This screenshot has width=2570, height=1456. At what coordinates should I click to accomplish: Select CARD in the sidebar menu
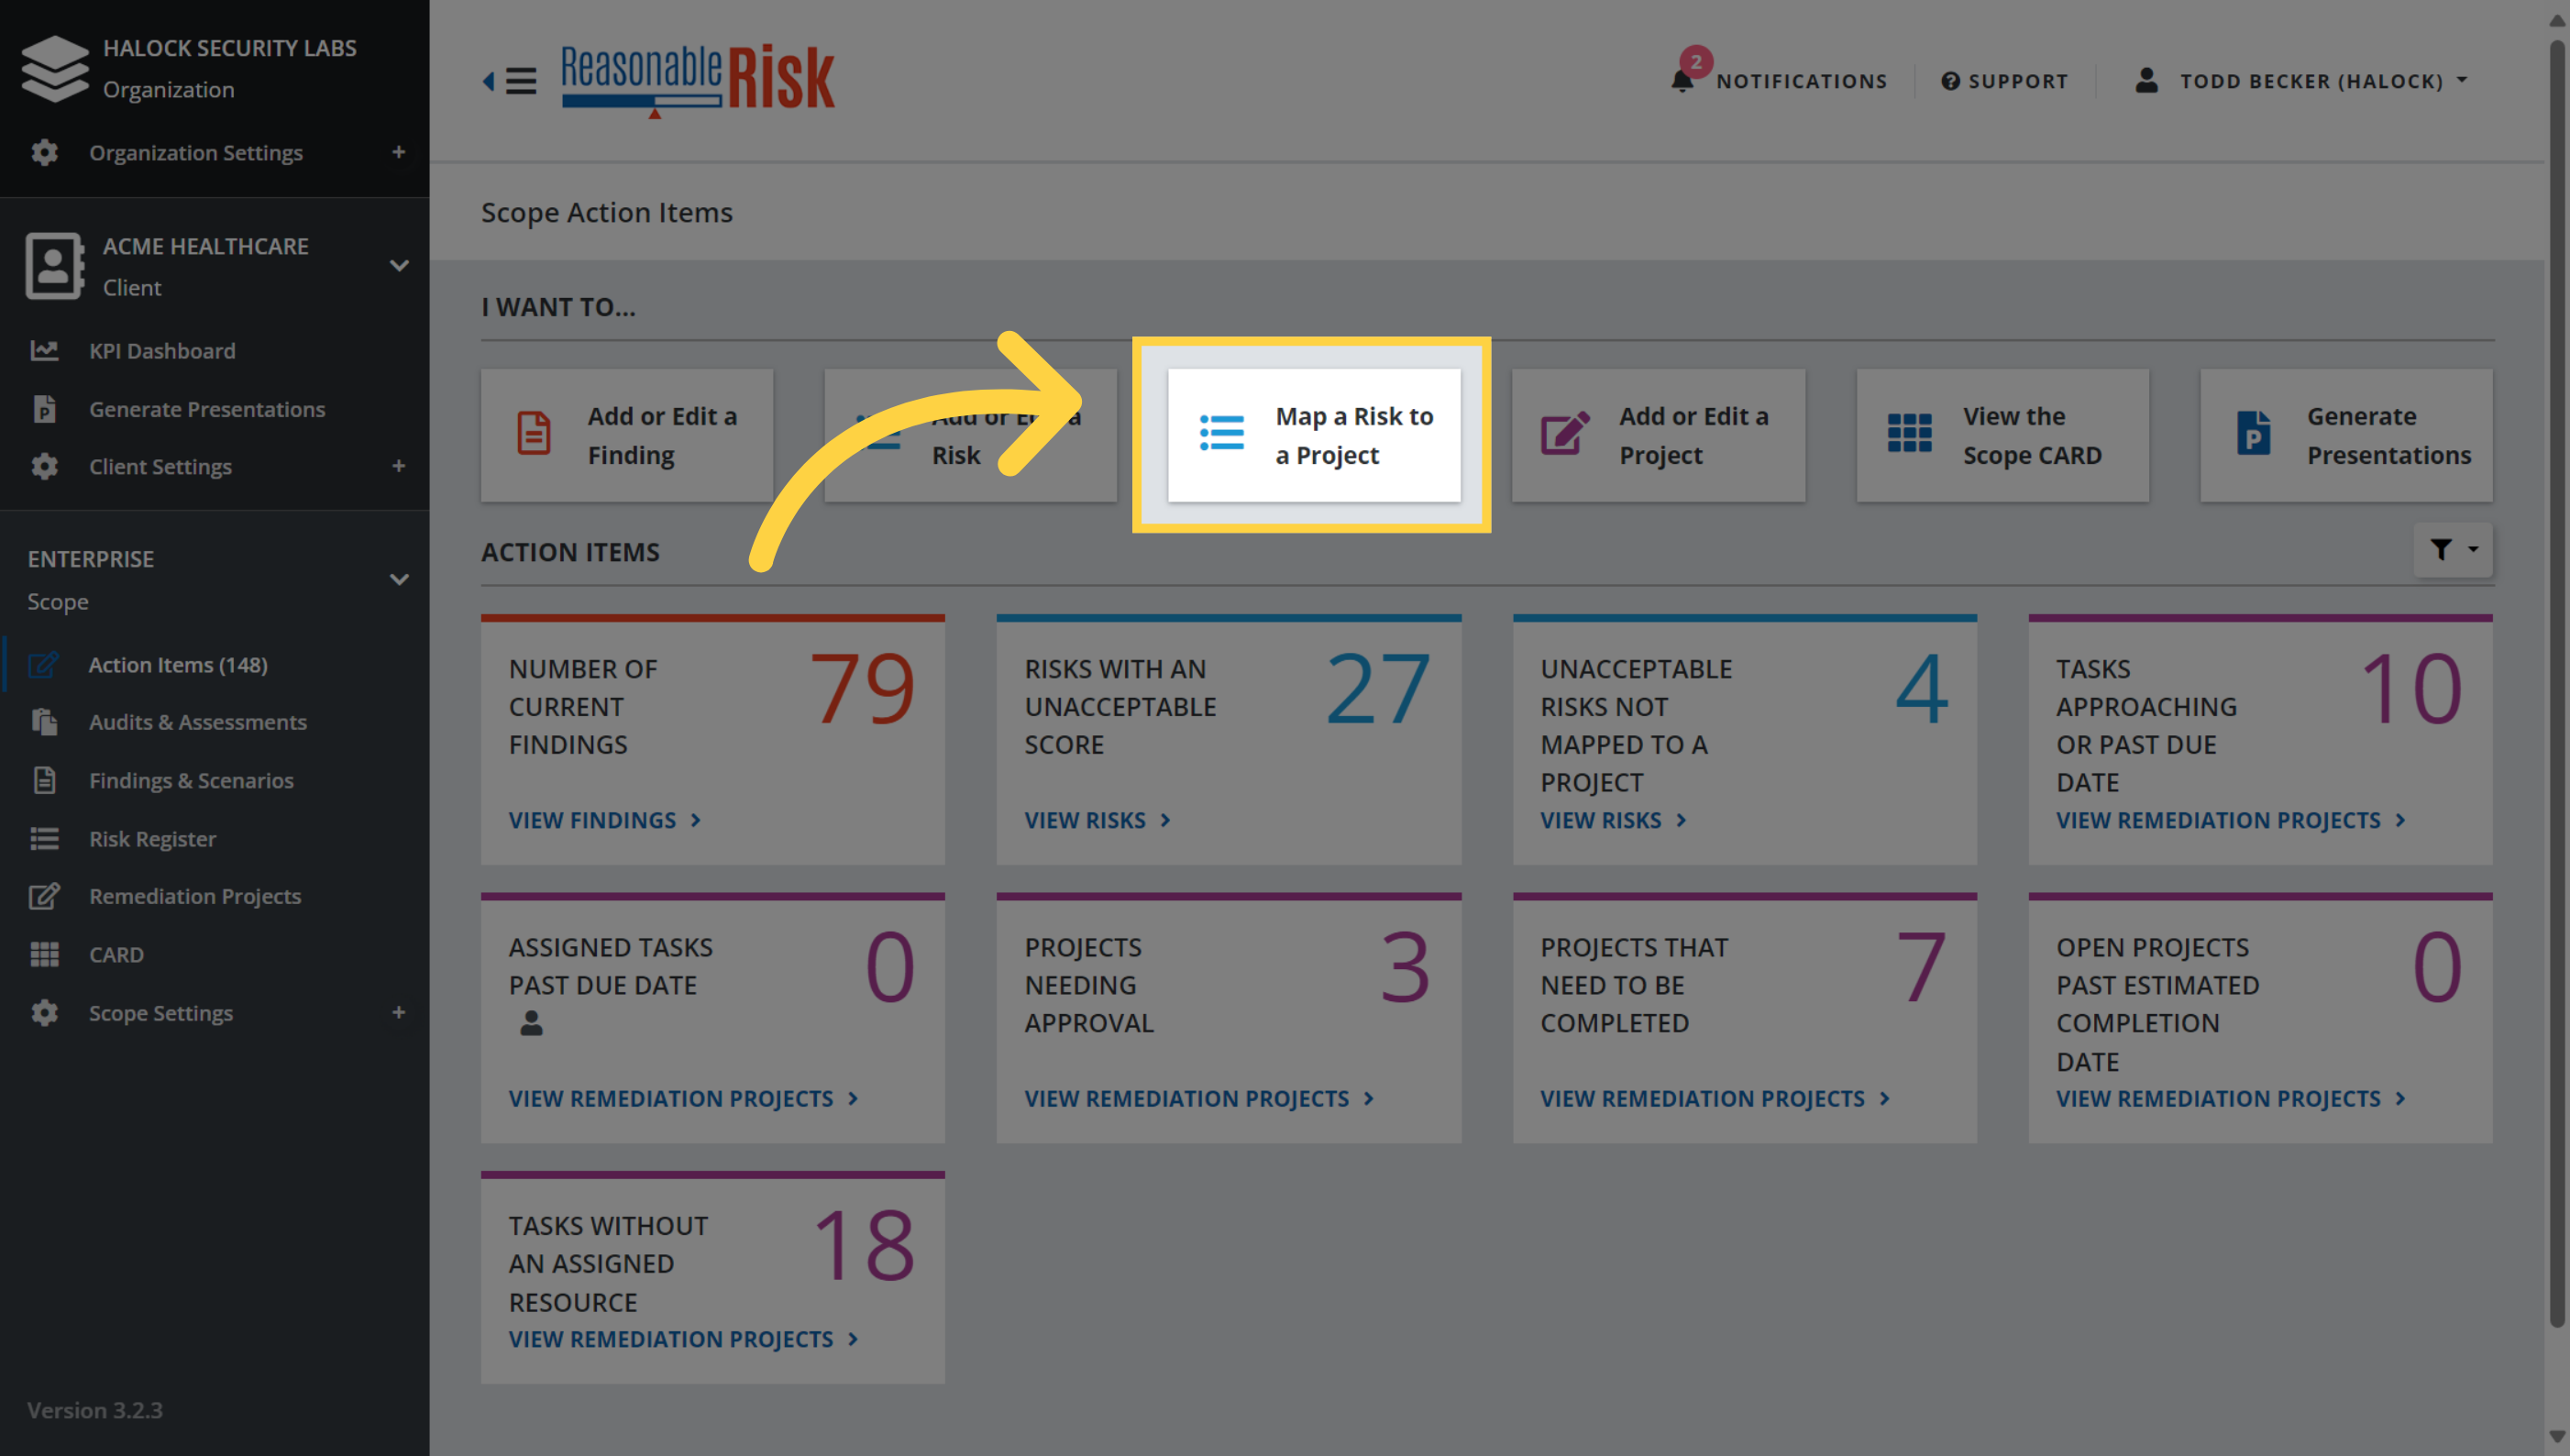[116, 954]
